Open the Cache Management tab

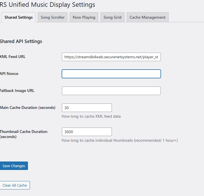tap(147, 17)
